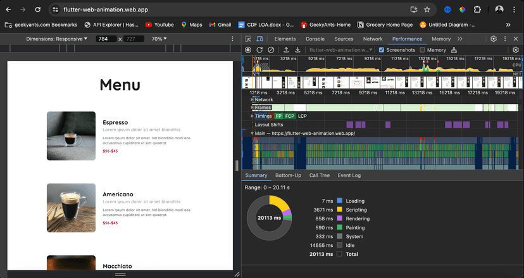
Task: Open the 70% zoom dropdown
Action: tap(158, 39)
